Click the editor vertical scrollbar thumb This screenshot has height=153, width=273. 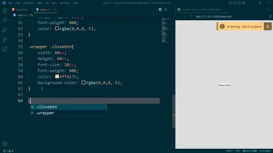click(x=174, y=111)
